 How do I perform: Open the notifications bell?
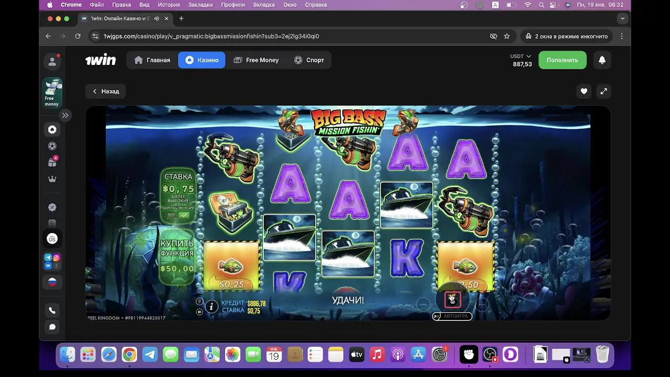point(602,60)
